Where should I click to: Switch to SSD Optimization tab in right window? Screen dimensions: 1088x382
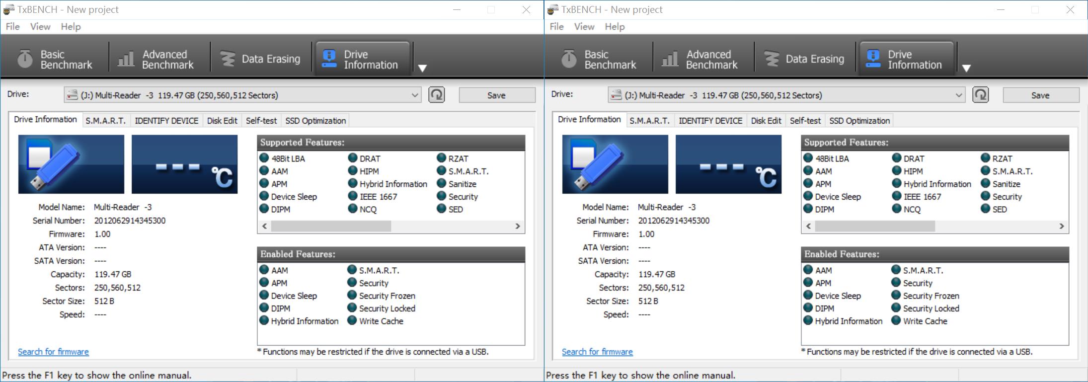859,121
